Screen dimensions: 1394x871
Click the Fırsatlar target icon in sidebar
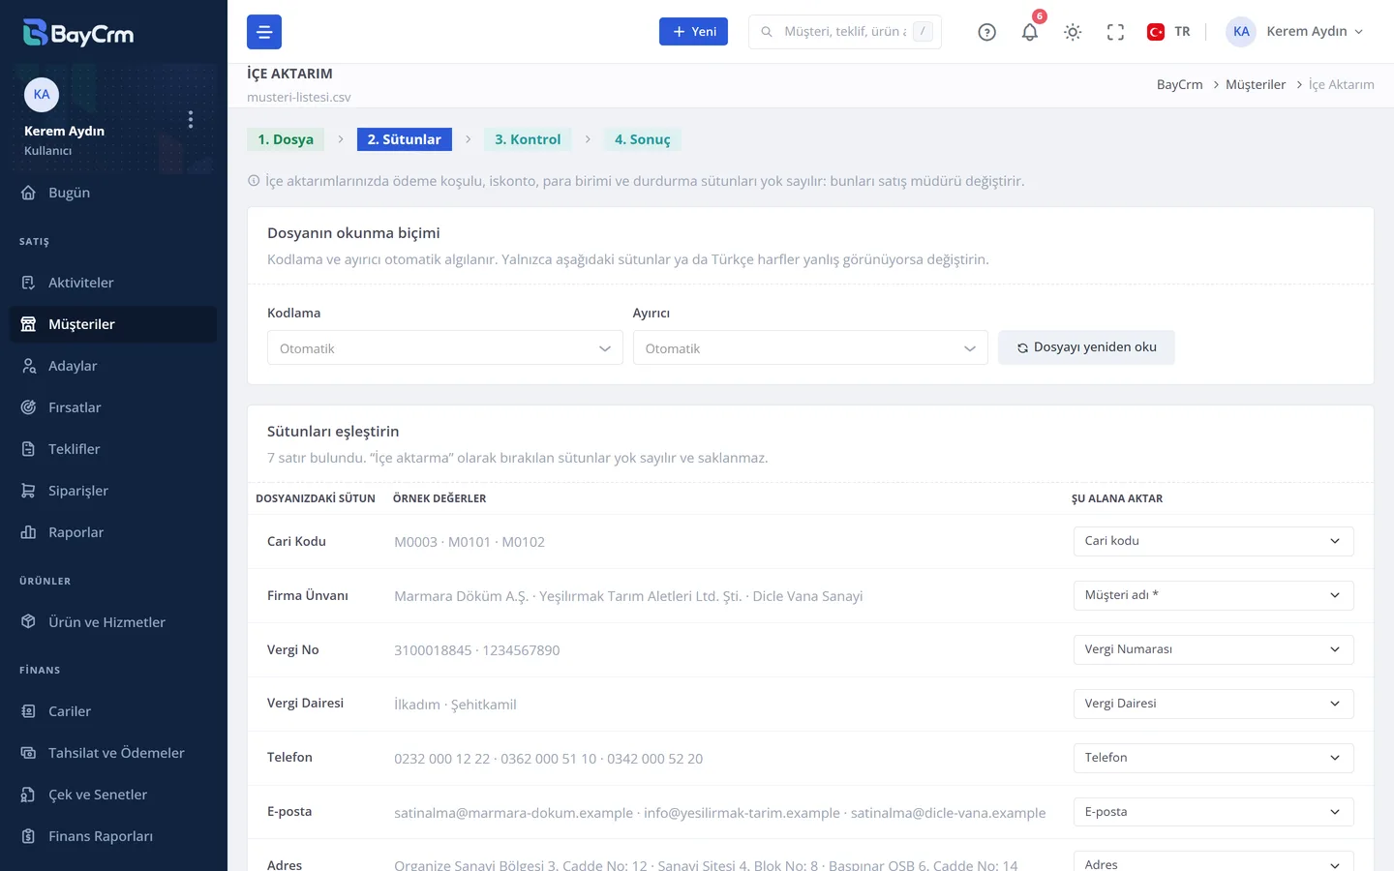coord(29,407)
